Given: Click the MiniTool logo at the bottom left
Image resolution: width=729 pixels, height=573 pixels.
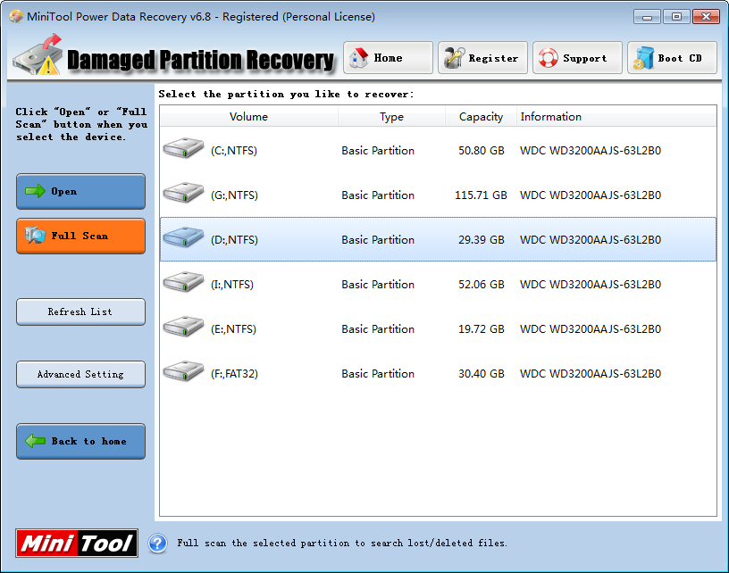Looking at the screenshot, I should point(77,543).
